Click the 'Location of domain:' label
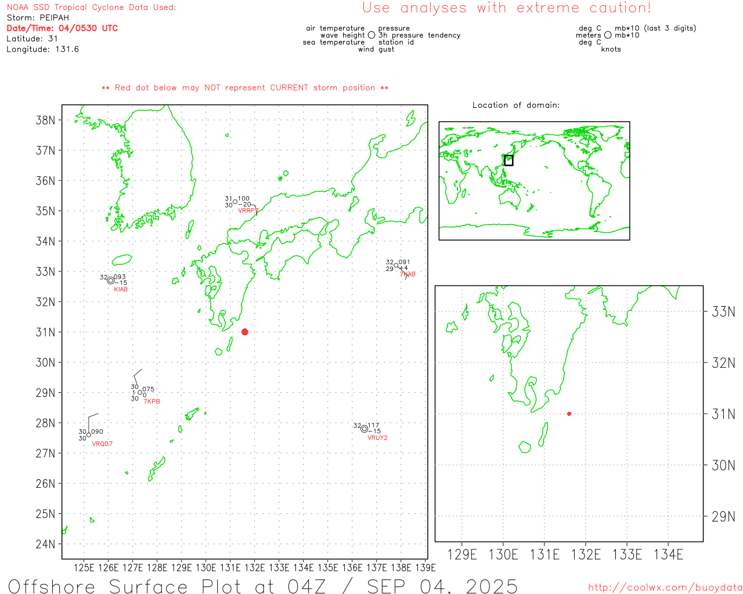743x594 pixels. [516, 105]
